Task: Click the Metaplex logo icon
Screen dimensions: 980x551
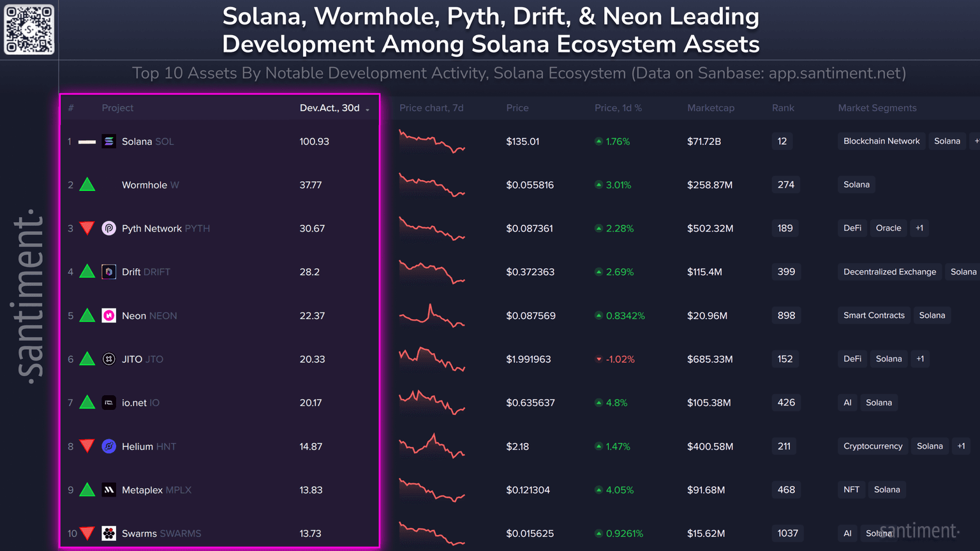Action: (x=109, y=490)
